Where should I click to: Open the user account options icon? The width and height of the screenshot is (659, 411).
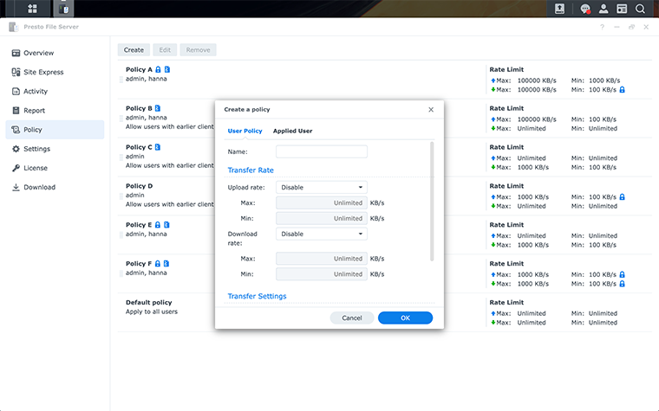[604, 9]
